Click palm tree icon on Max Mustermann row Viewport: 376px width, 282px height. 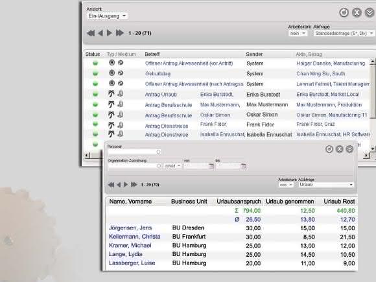click(111, 104)
